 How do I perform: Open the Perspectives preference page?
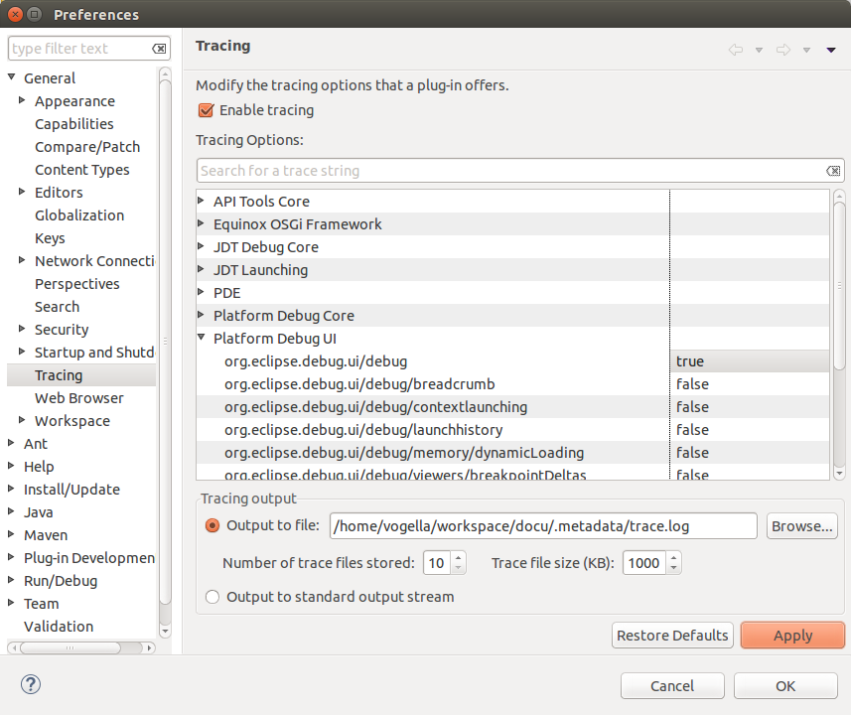[x=77, y=284]
